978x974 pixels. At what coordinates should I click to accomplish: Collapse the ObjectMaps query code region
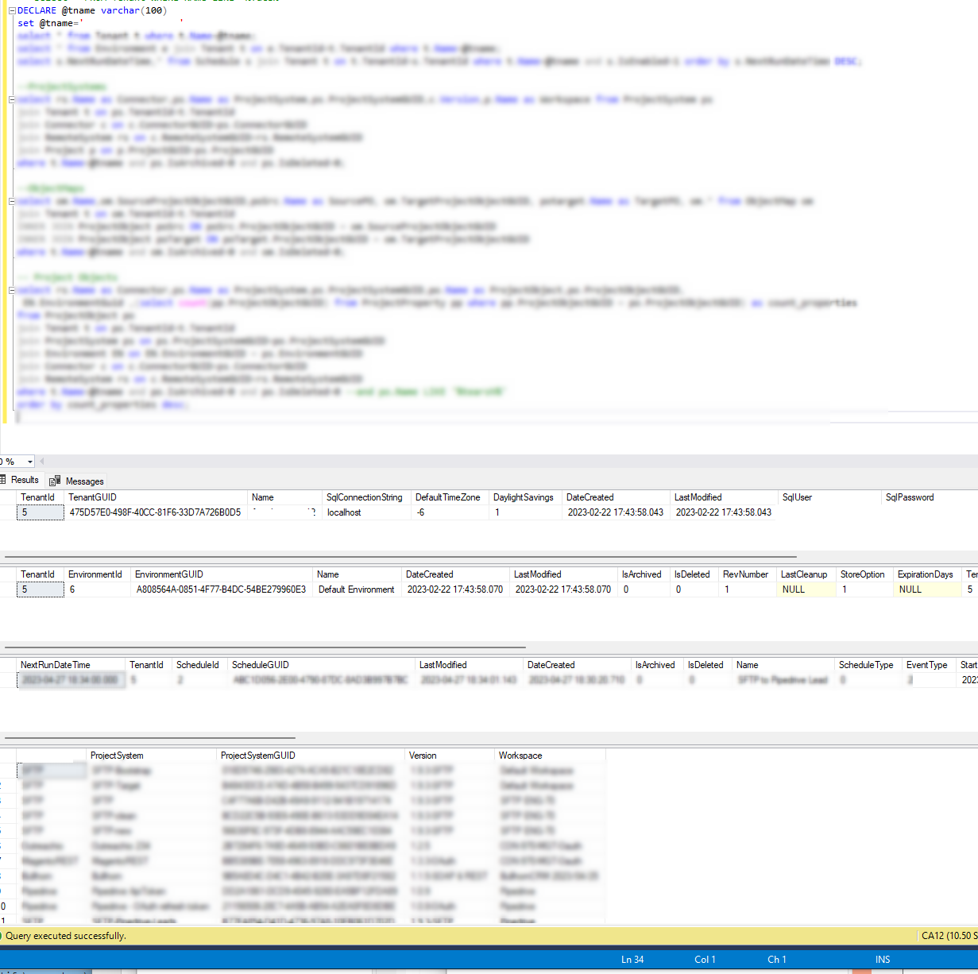[11, 201]
